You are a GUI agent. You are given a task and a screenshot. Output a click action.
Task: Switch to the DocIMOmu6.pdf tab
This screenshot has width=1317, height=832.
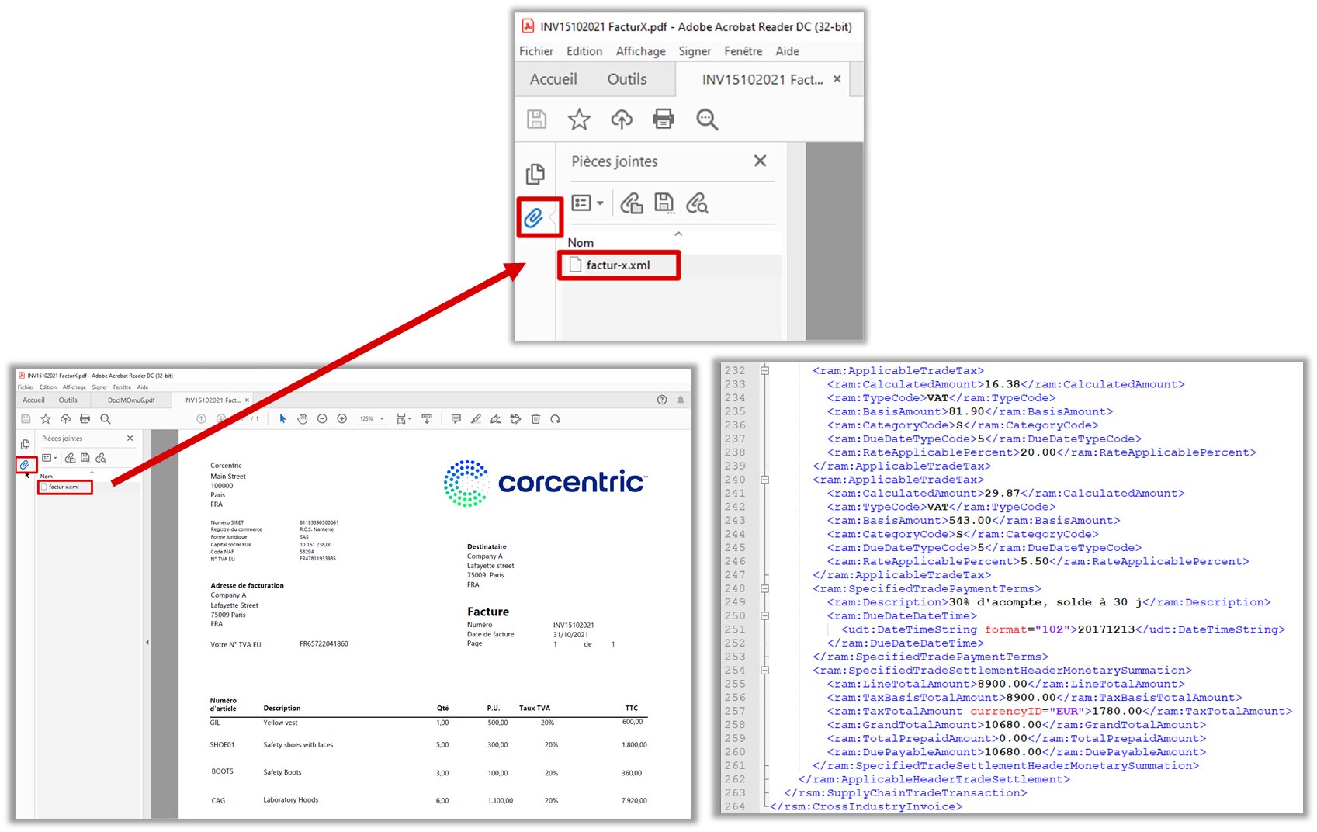pyautogui.click(x=131, y=400)
